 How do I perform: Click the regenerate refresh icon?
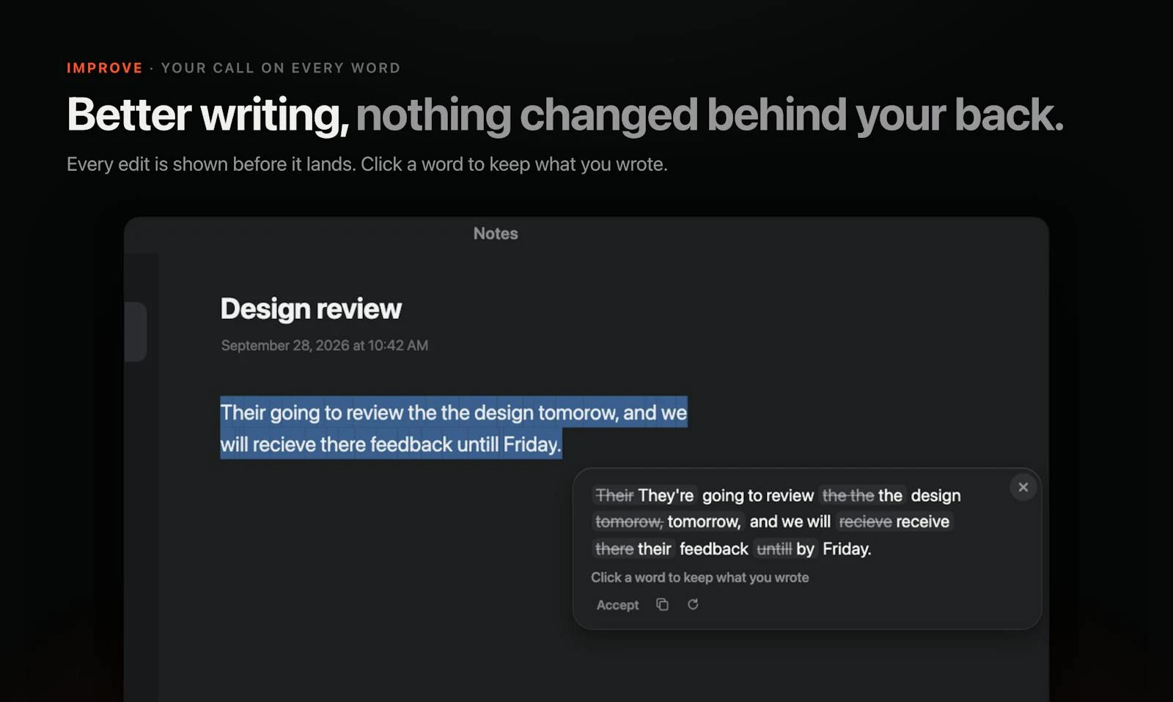pyautogui.click(x=693, y=604)
